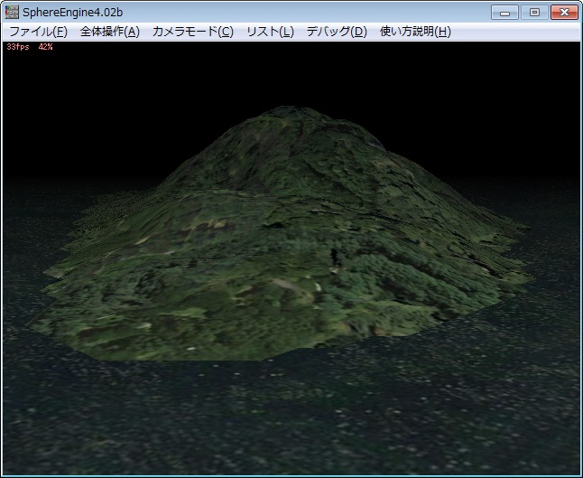Open the 全体操作(A) menu
The width and height of the screenshot is (583, 478).
pyautogui.click(x=110, y=32)
